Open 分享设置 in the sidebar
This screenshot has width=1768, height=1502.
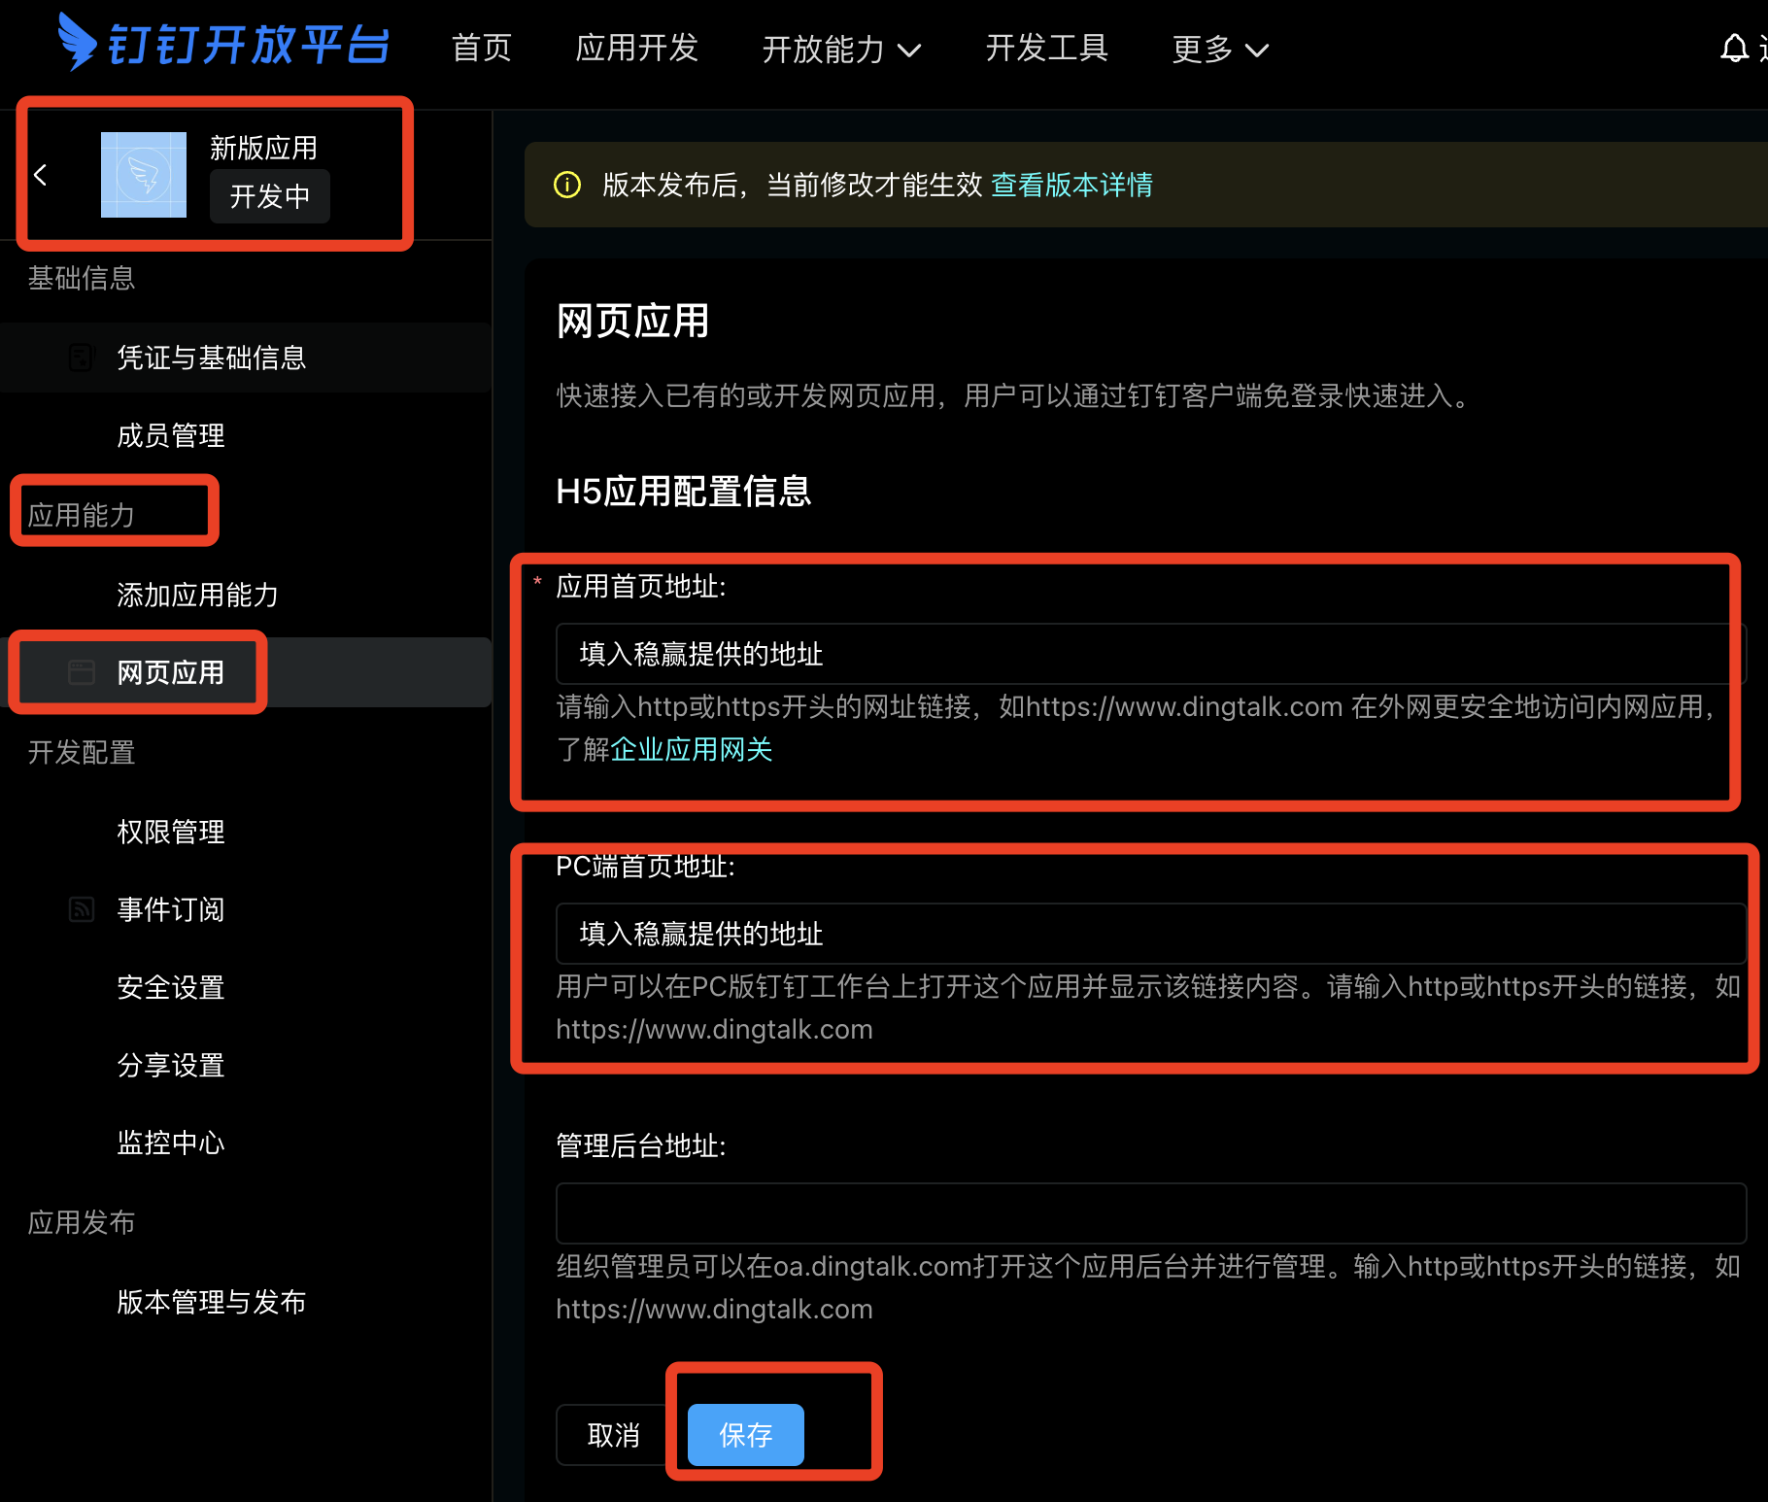246,1065
